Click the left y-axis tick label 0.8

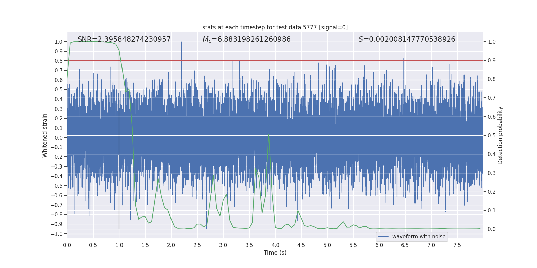click(58, 61)
